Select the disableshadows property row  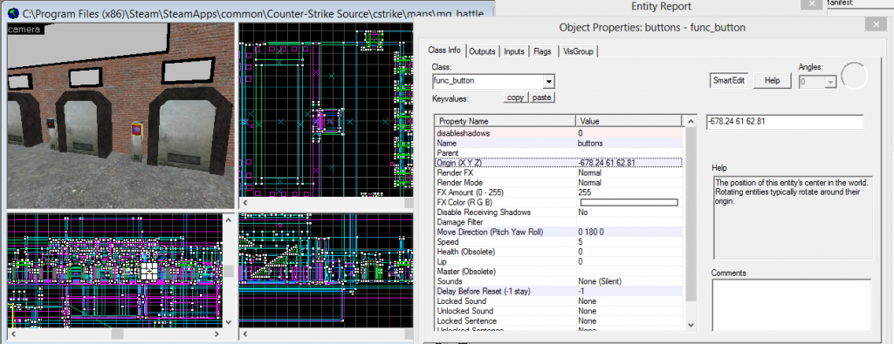coord(558,133)
